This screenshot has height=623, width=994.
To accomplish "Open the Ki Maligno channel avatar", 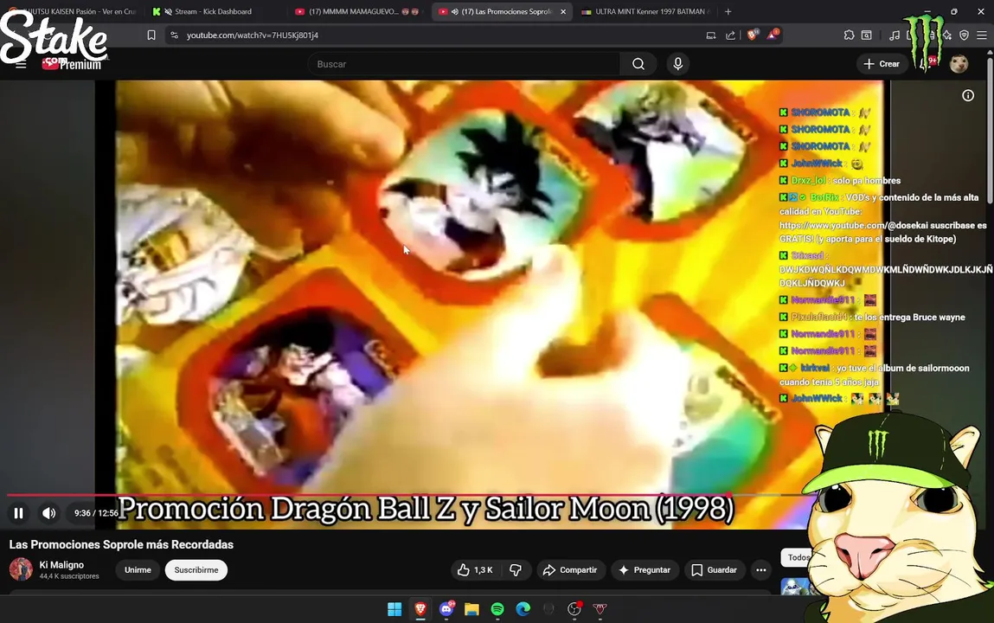I will click(x=20, y=569).
